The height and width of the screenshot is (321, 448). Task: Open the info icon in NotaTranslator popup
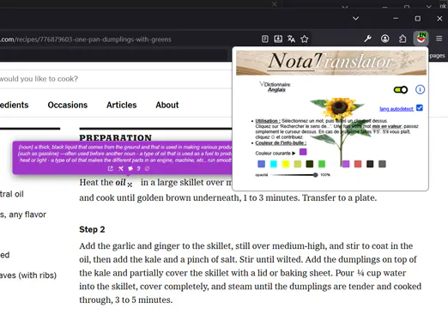[420, 89]
